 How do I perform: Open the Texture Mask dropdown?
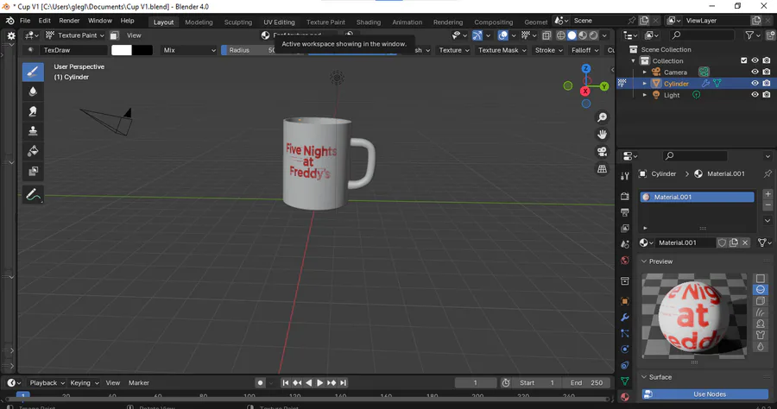pos(502,50)
